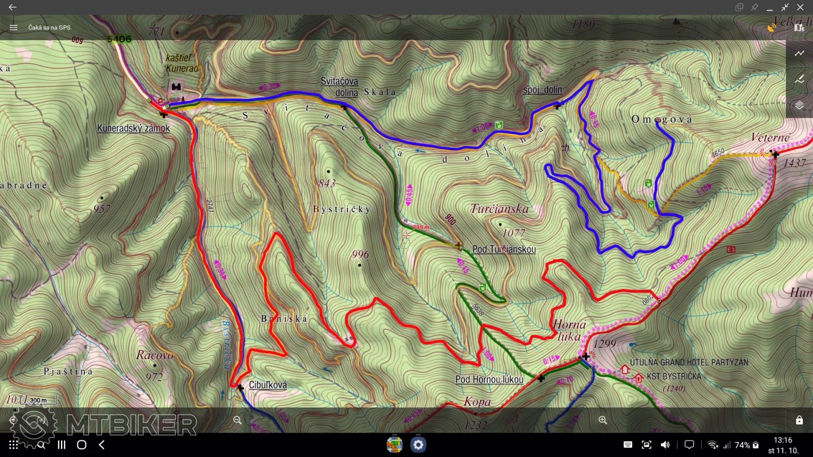This screenshot has height=457, width=813.
Task: Zoom out the map
Action: coord(237,420)
